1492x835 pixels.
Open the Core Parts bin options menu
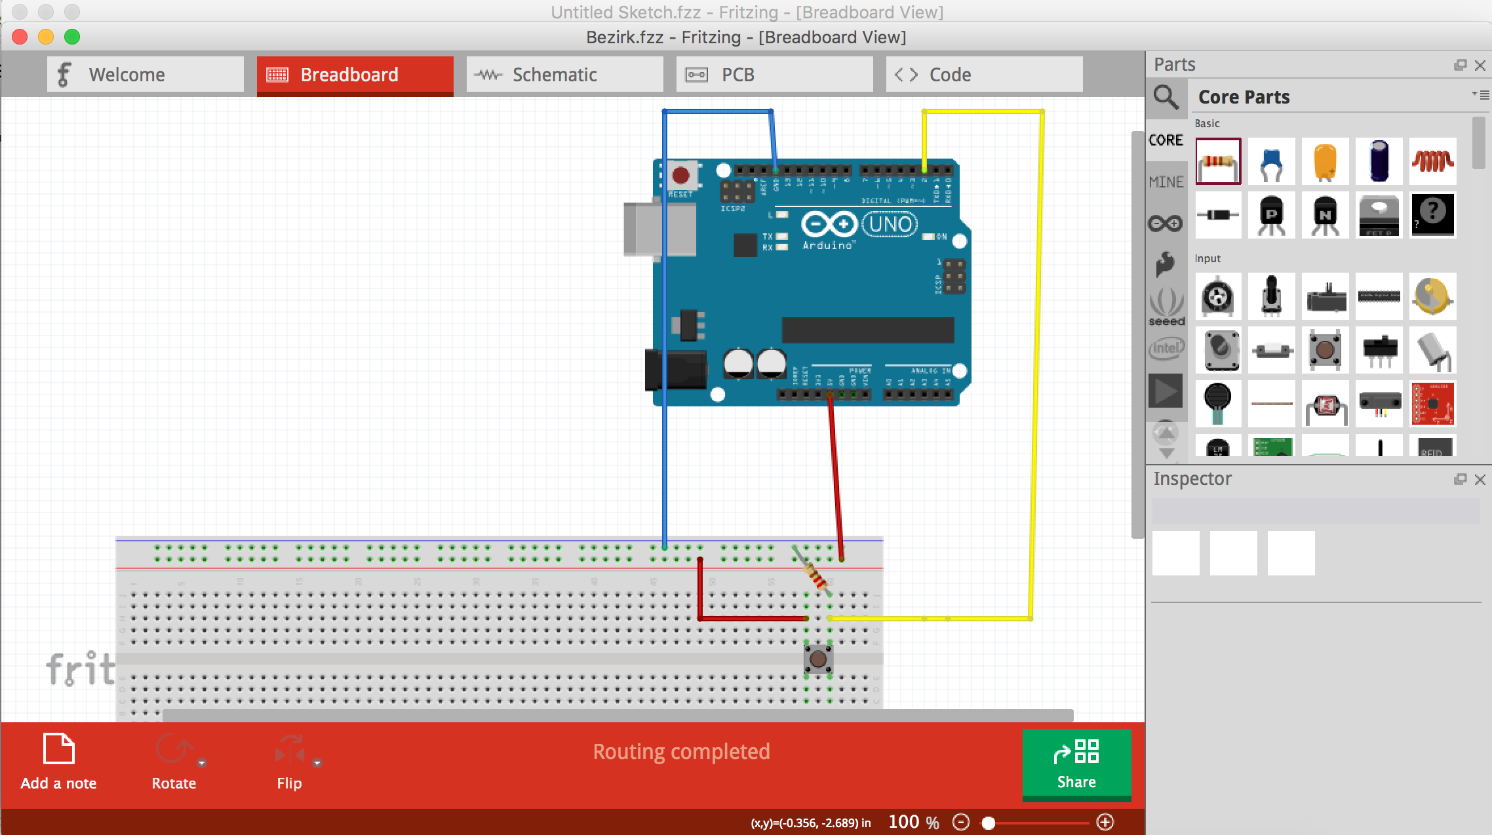(1480, 96)
